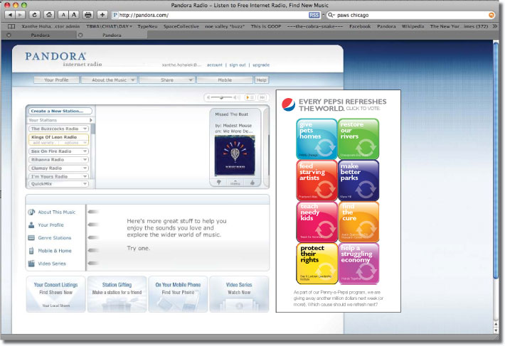Open the Mobile menu button
This screenshot has width=505, height=346.
coord(225,80)
